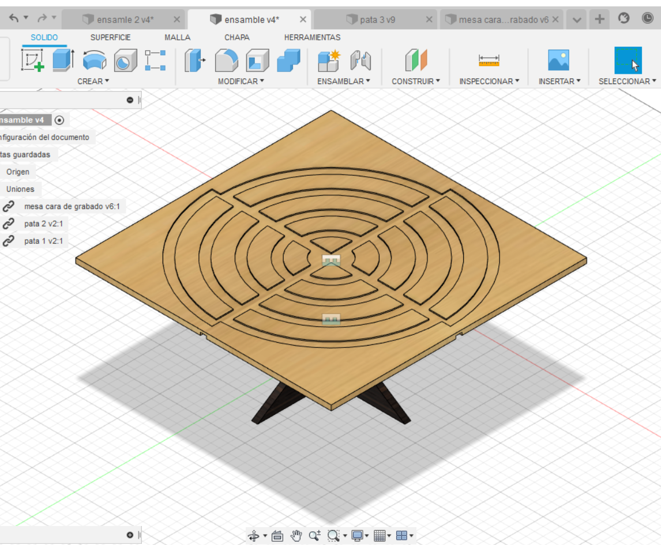Close the ensamle 2 v4* tab

176,20
